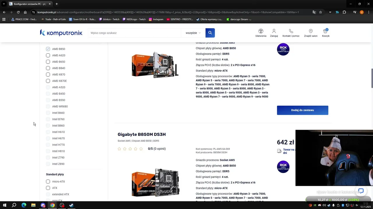
Task: Open the 'wszędzie' search category dropdown
Action: point(193,33)
